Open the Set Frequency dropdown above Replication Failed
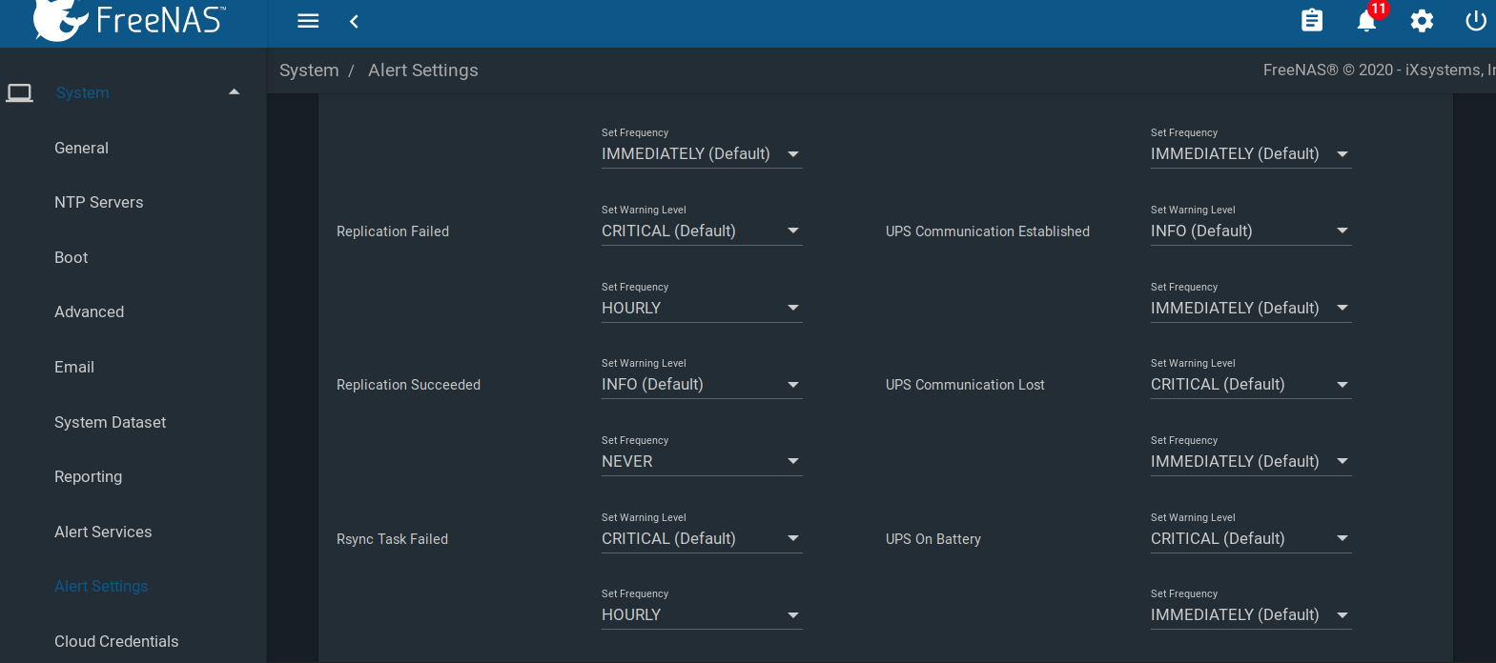 point(702,153)
